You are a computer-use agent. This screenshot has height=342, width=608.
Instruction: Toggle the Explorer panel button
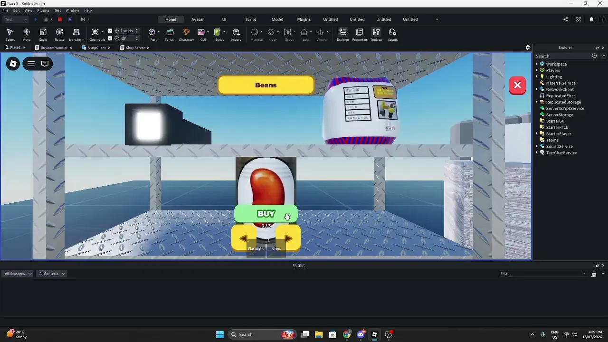[x=343, y=34]
